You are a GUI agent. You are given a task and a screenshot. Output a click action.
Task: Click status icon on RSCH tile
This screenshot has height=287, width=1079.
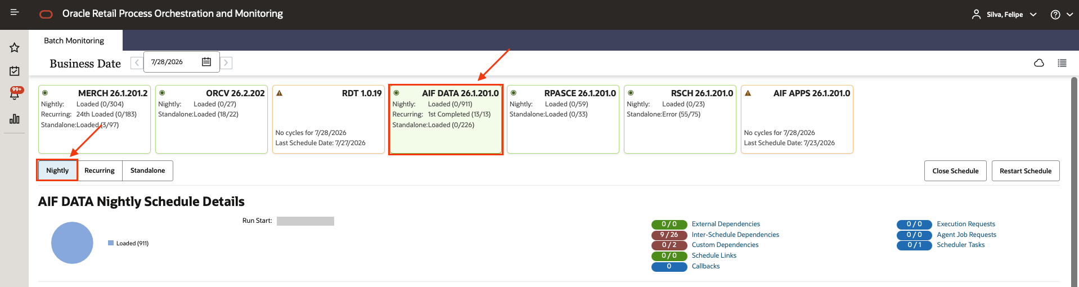(x=631, y=93)
